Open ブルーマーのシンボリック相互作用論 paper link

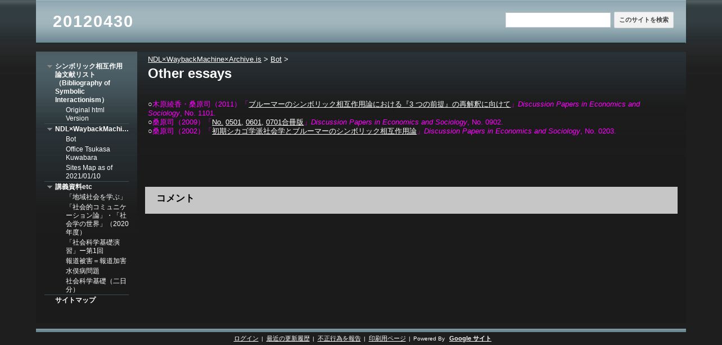(379, 104)
